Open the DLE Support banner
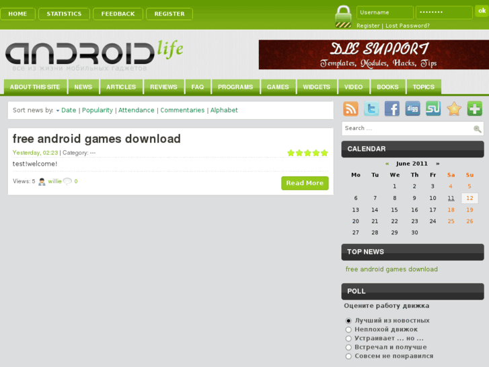Screen dimensions: 489x367 (373, 55)
